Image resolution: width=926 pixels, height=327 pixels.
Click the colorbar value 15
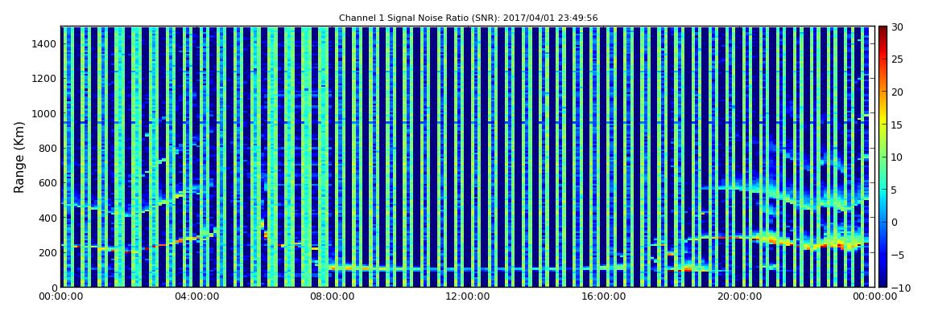click(x=898, y=125)
